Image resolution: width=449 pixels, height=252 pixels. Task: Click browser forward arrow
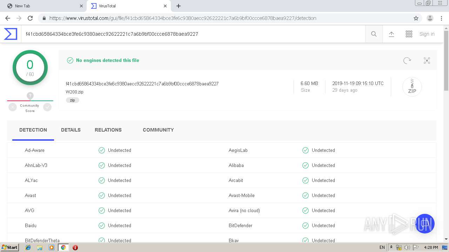coord(19,18)
